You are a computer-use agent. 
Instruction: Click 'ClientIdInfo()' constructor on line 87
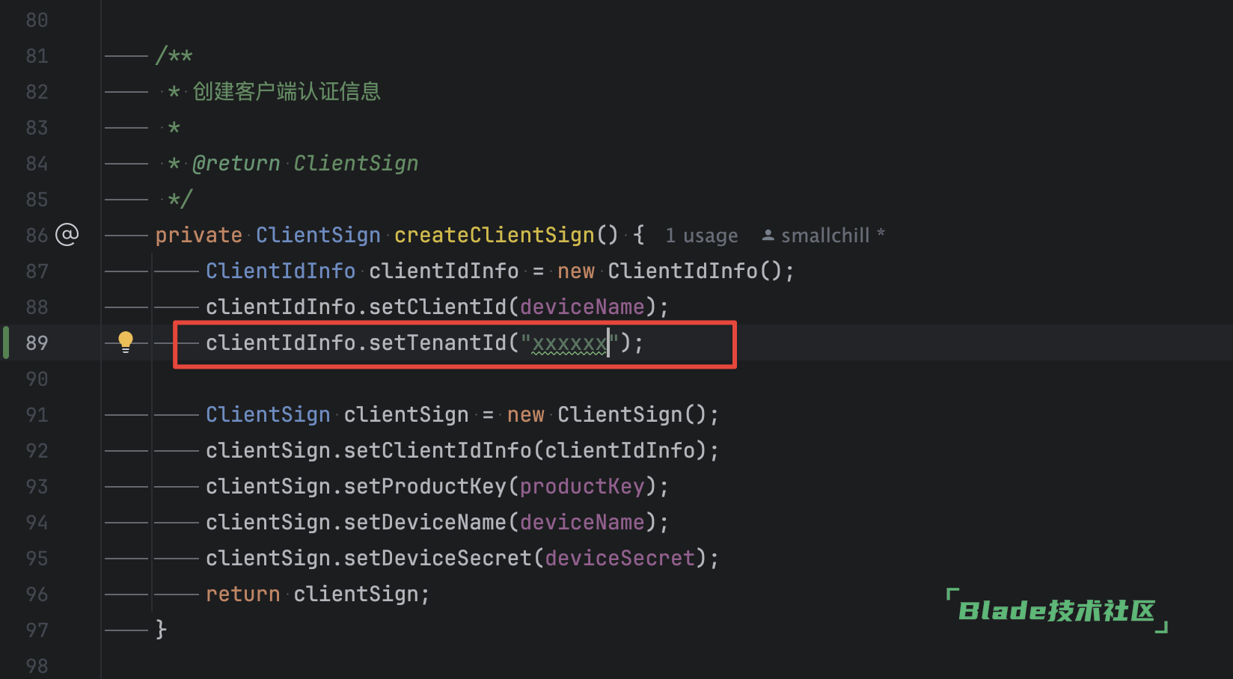pyautogui.click(x=695, y=271)
